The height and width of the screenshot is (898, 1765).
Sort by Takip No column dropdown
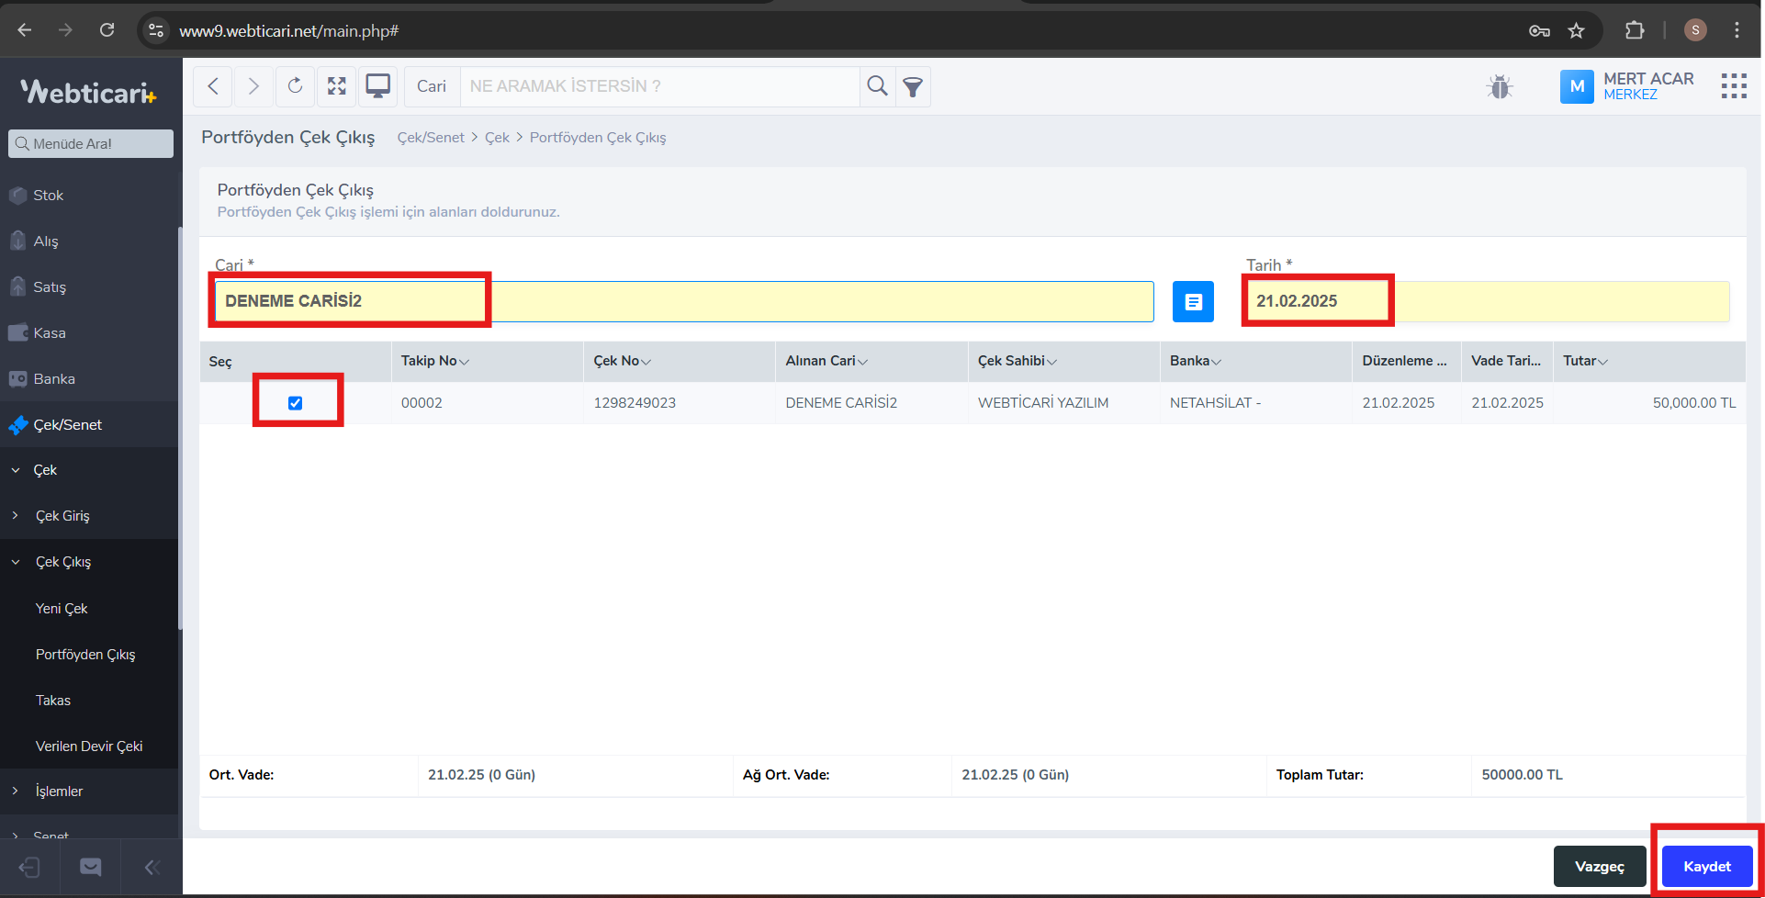tap(465, 362)
